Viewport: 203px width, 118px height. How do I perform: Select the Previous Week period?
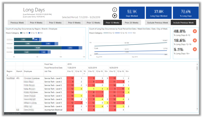pos(17,23)
